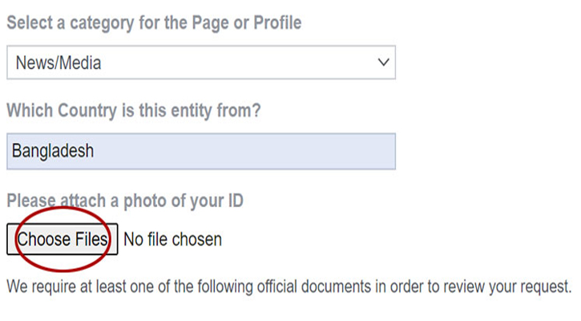581x321 pixels.
Task: Click the word 'ID' in the attach label
Action: [x=232, y=200]
